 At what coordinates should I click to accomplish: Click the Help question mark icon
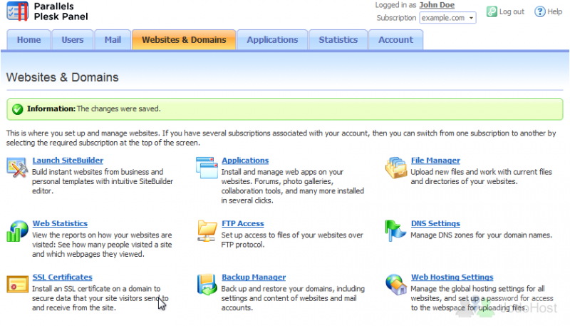click(539, 11)
